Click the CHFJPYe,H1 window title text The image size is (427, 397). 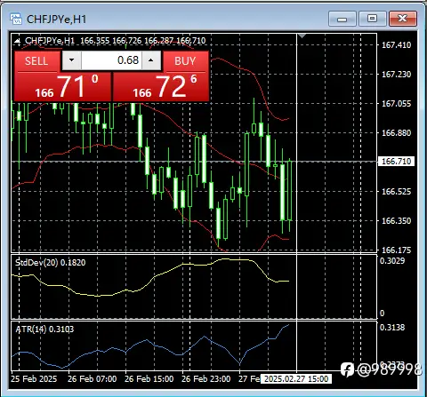pyautogui.click(x=56, y=20)
